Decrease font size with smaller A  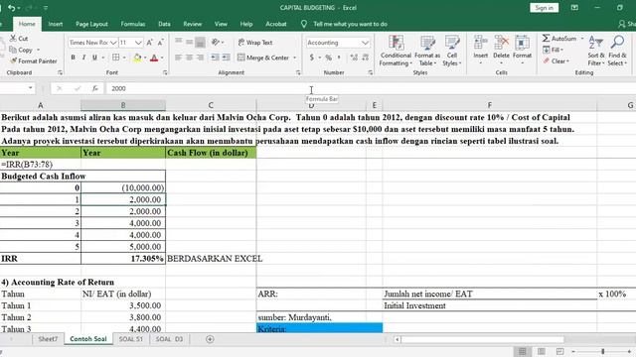pos(161,42)
